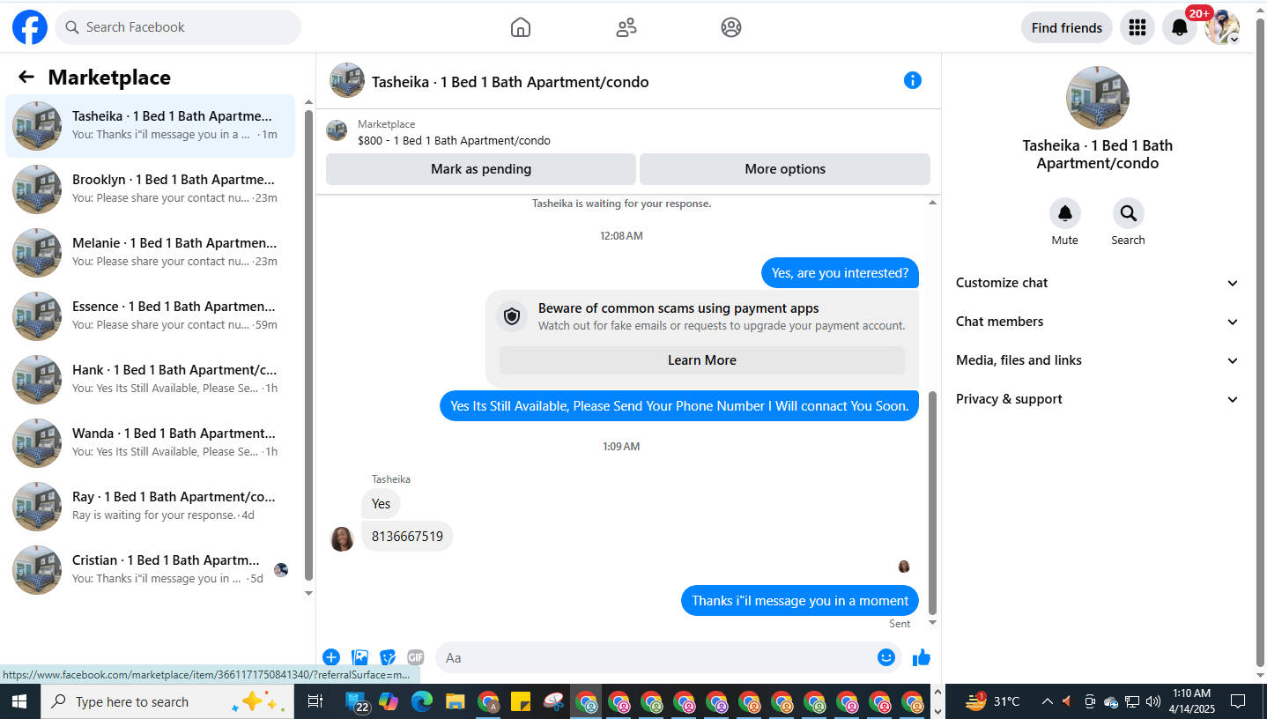Open Sticky Notes from the taskbar
Screen dimensions: 1267x719
(x=521, y=701)
